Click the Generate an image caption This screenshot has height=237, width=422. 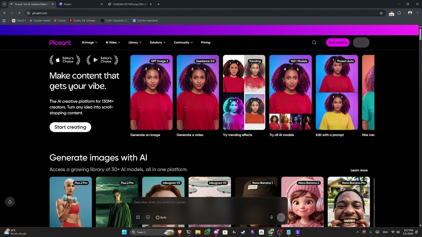tap(145, 135)
